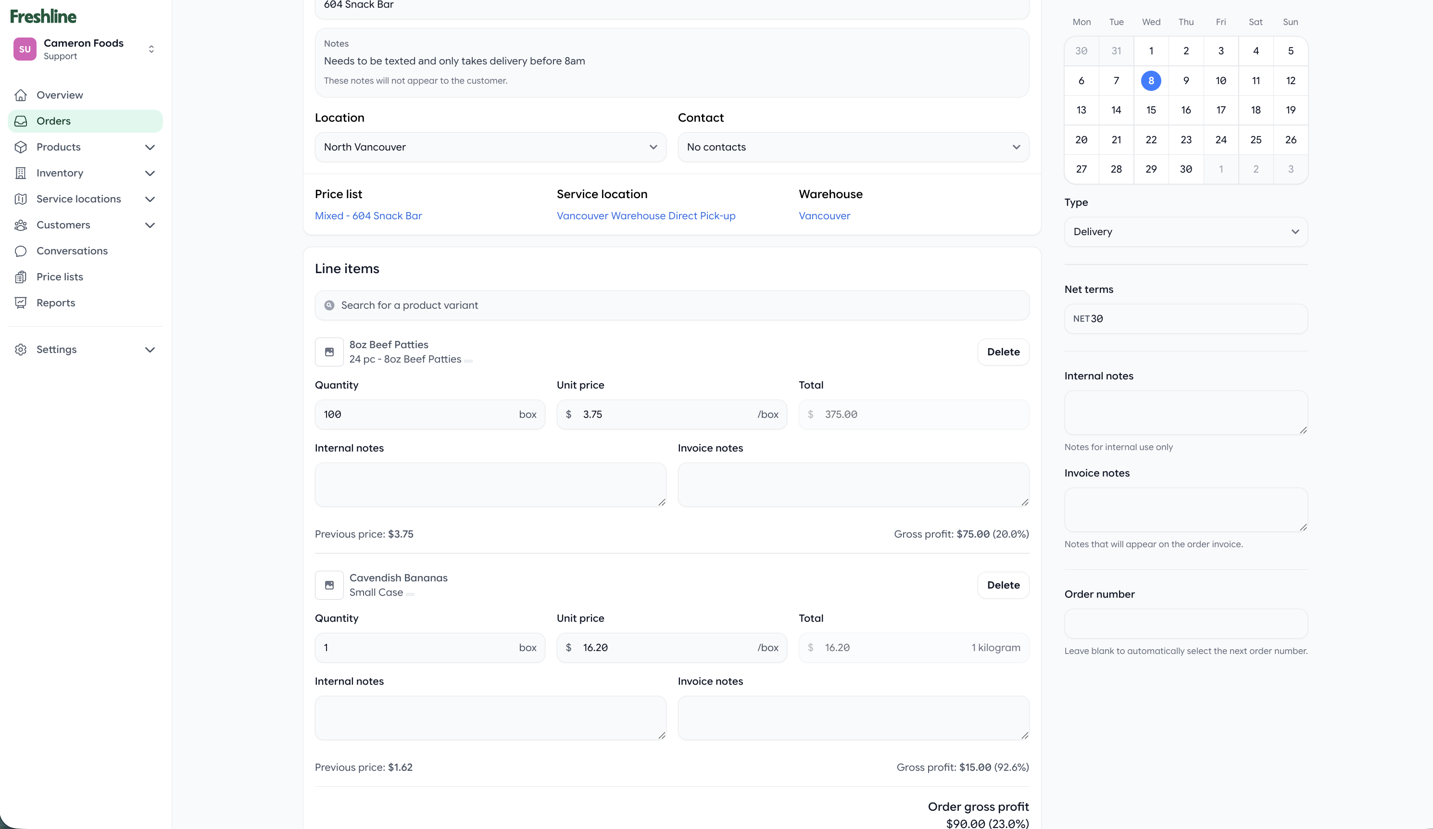The height and width of the screenshot is (829, 1433).
Task: Select day 15 in the calendar
Action: (x=1151, y=110)
